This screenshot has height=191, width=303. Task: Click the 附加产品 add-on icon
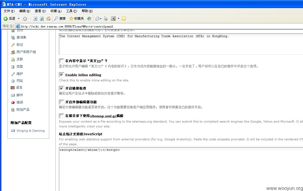(13, 110)
